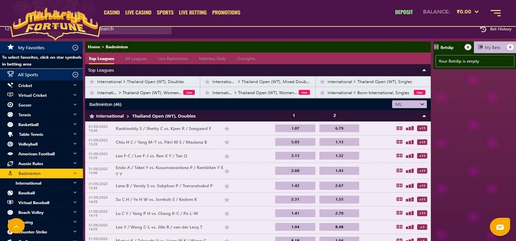Collapse the Thailand Open Doubles match list

tap(424, 116)
